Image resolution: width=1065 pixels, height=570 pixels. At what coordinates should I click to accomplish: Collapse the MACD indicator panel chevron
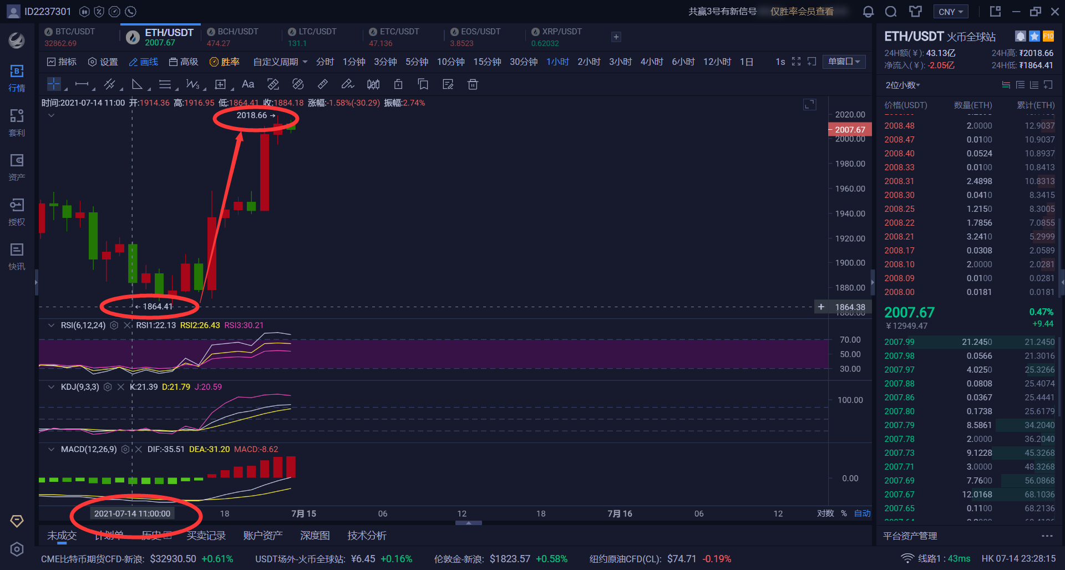[x=51, y=449]
